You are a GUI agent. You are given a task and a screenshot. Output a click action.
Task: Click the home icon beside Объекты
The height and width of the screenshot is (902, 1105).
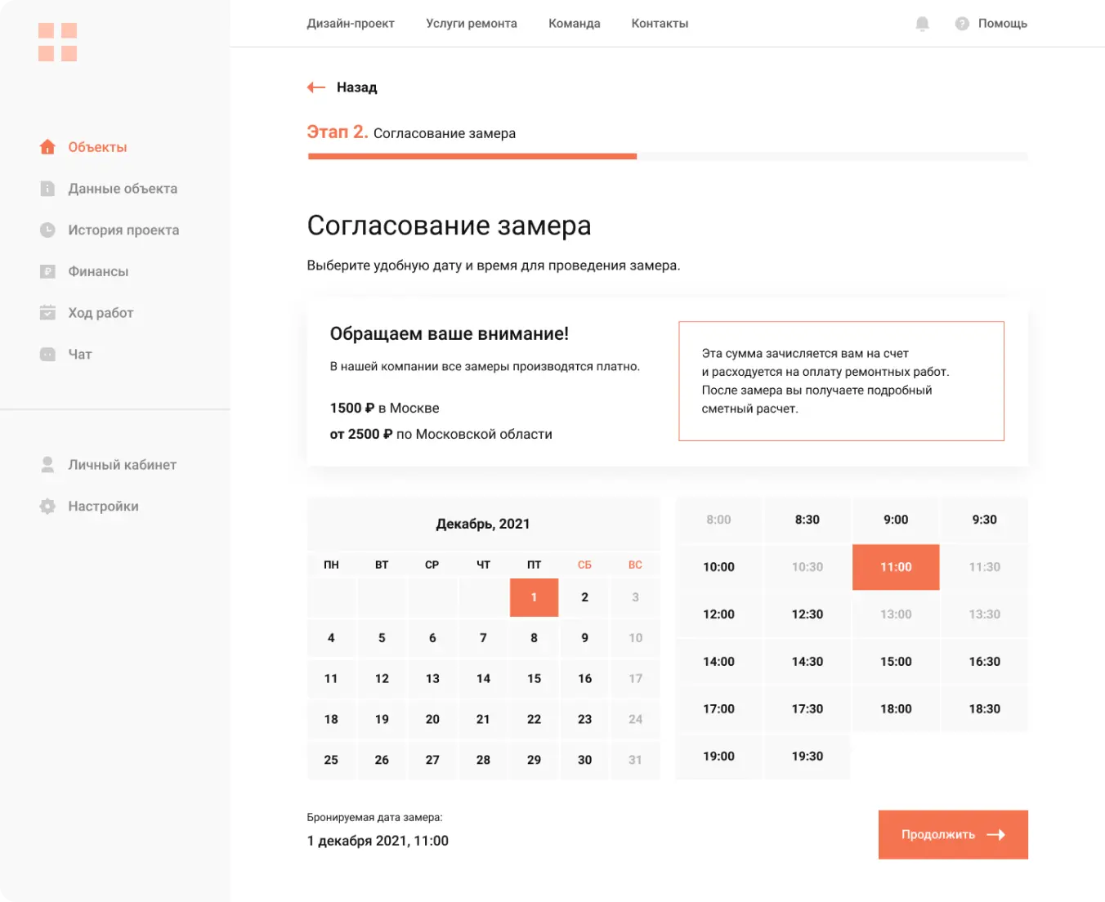click(47, 147)
